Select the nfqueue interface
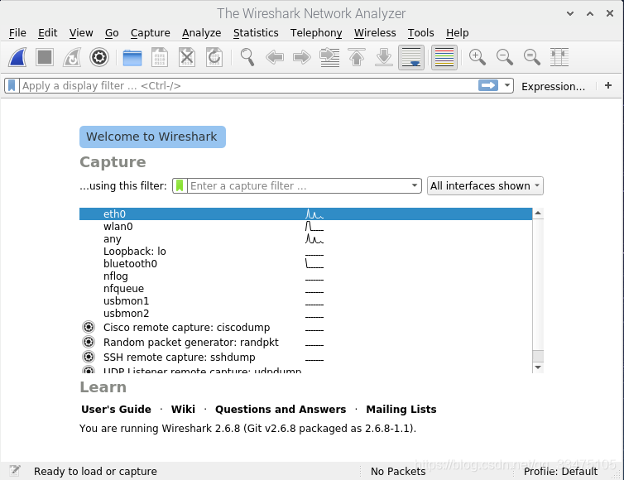This screenshot has height=480, width=624. pos(305,288)
